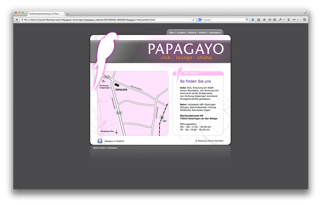
Task: Open the Downloads arrow icon
Action: click(x=253, y=20)
